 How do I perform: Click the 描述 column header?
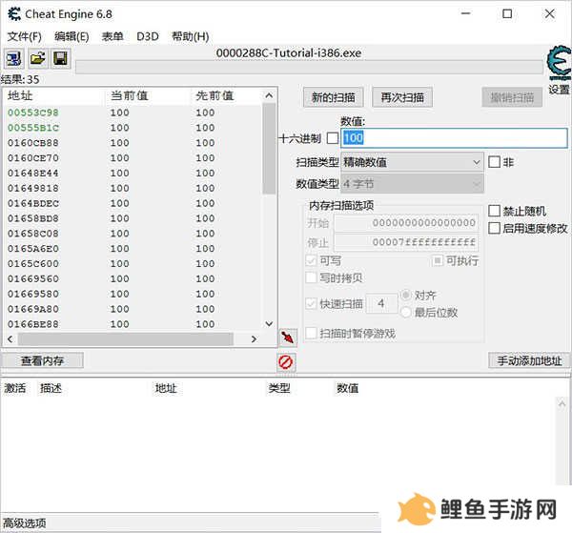(51, 388)
